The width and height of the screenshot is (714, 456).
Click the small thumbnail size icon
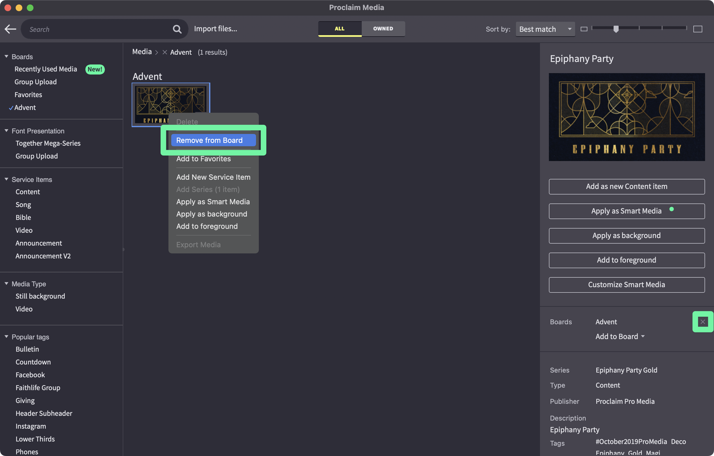pos(584,29)
